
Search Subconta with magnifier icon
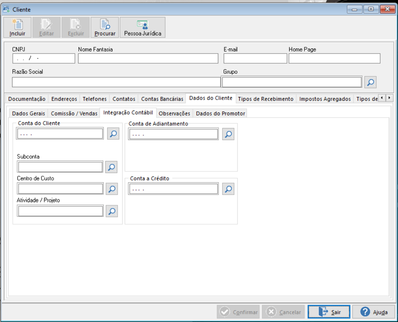click(111, 167)
